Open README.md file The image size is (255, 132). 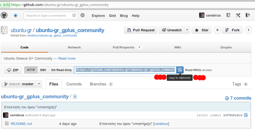pos(21,124)
